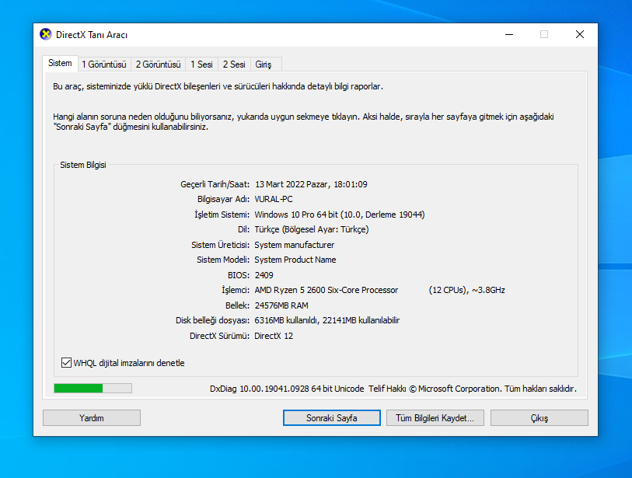Click the 24576MB RAM value

point(281,305)
